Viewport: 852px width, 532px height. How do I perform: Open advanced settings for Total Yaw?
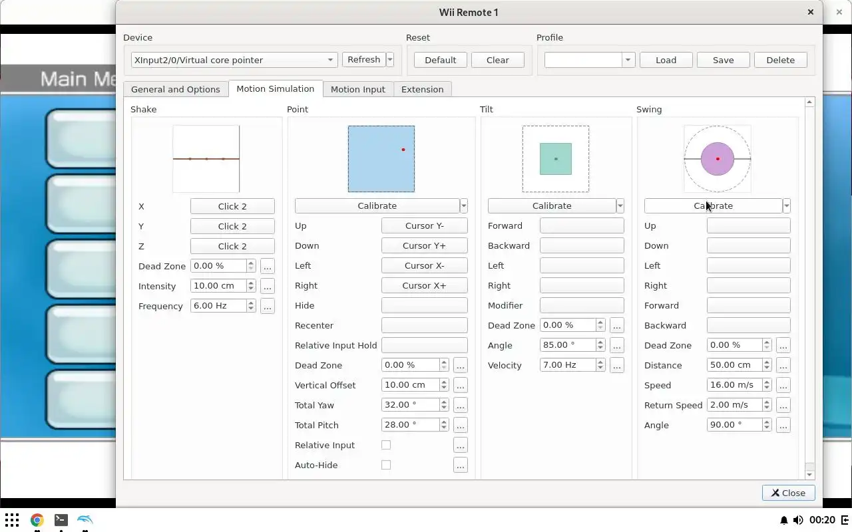[461, 405]
